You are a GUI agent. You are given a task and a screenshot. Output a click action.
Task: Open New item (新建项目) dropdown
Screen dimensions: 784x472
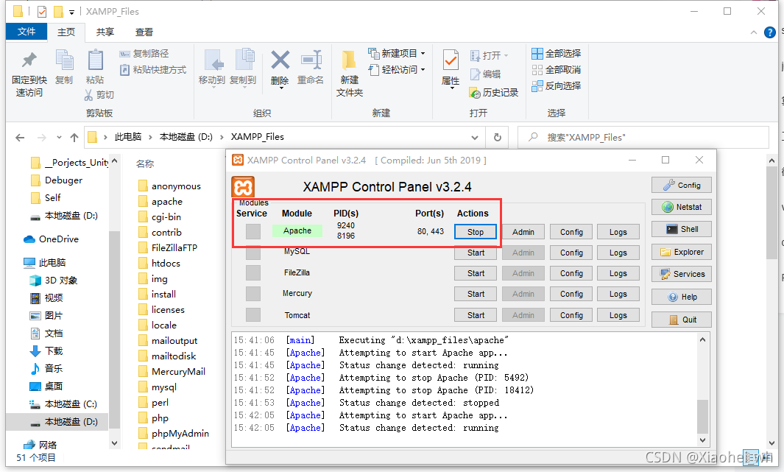click(397, 54)
